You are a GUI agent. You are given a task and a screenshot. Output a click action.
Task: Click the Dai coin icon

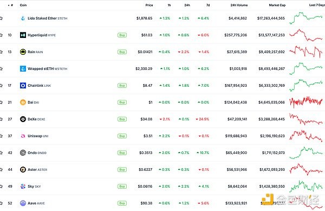point(23,103)
